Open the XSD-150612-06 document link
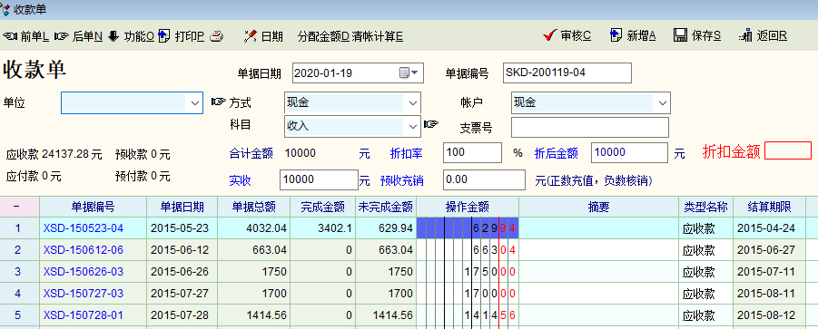The height and width of the screenshot is (329, 818). click(x=84, y=250)
